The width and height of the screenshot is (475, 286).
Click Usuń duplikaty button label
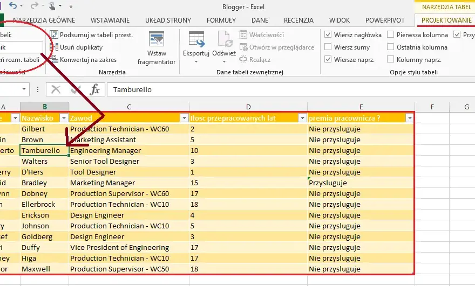[81, 47]
